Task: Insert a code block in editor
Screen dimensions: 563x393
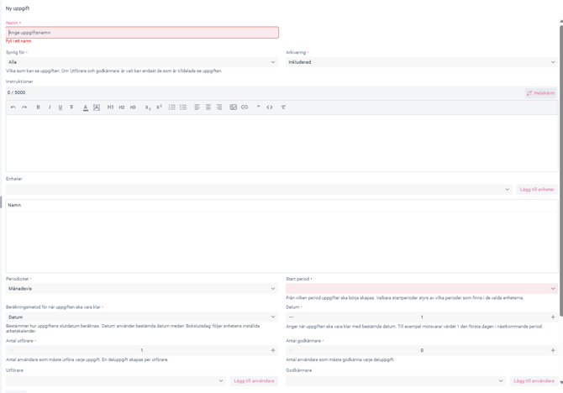Action: click(x=270, y=107)
